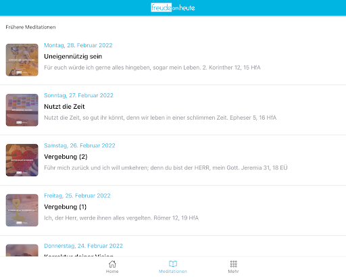Click the verse text citing Römer 12, 19
This screenshot has width=346, height=277.
(122, 218)
